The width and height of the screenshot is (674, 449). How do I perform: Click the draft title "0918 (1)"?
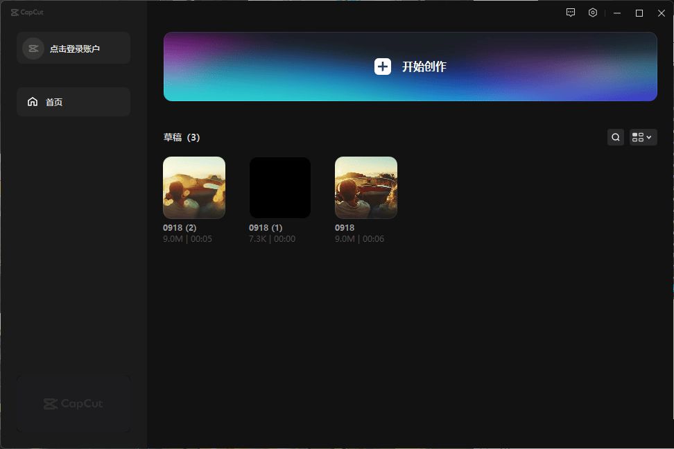[x=266, y=228]
